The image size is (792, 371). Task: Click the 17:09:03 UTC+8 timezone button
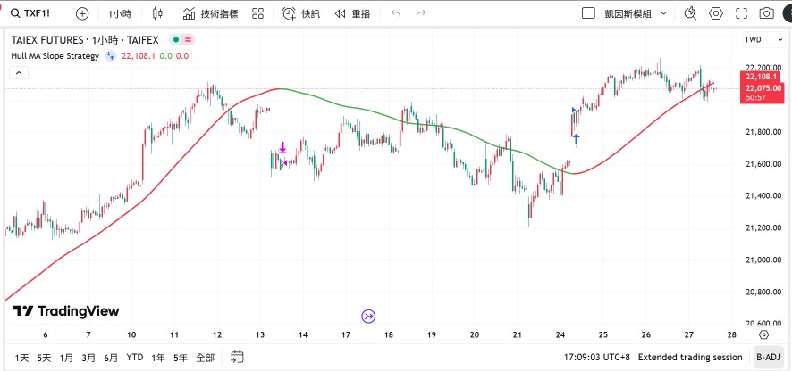(596, 357)
